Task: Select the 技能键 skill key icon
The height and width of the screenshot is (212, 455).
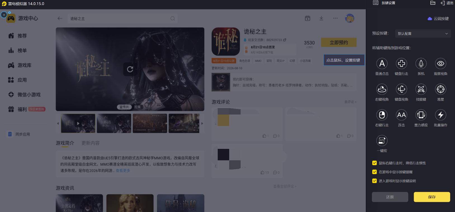Action: [x=421, y=89]
